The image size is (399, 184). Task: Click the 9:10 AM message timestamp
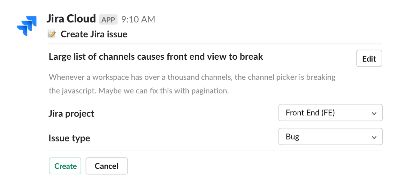[x=138, y=19]
